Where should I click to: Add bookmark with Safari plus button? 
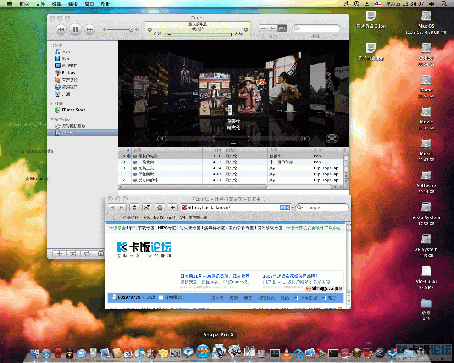point(173,207)
